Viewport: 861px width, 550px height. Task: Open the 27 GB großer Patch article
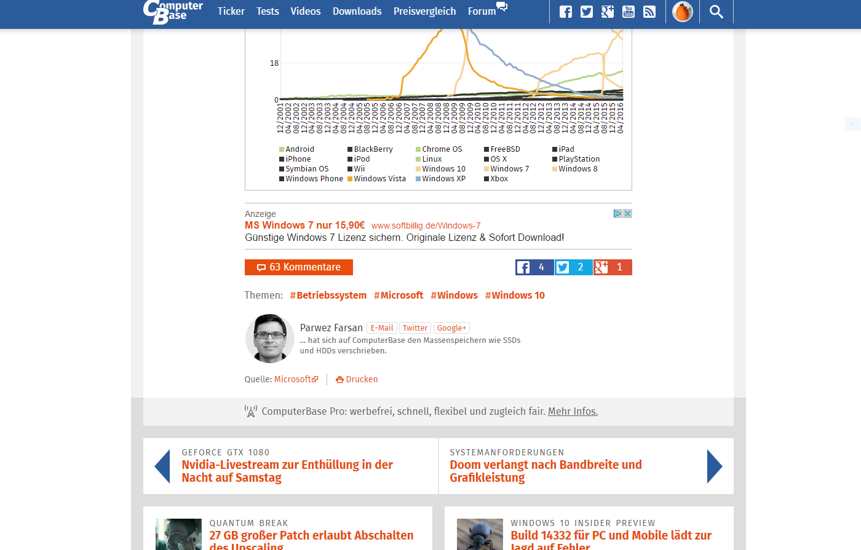[x=311, y=539]
